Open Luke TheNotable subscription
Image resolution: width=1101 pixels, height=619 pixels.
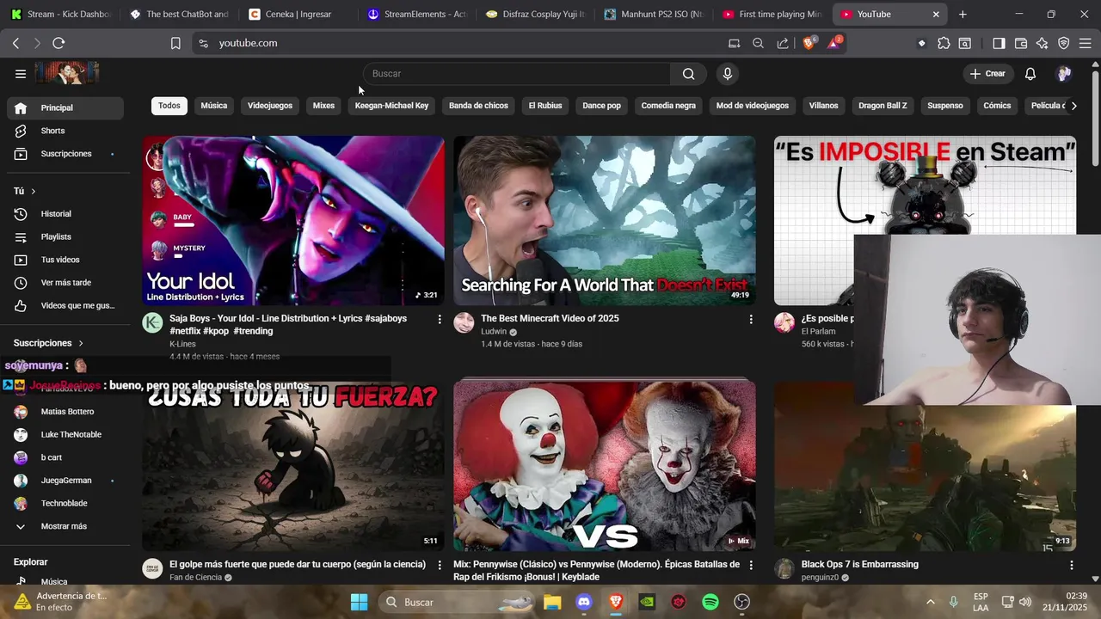65,434
